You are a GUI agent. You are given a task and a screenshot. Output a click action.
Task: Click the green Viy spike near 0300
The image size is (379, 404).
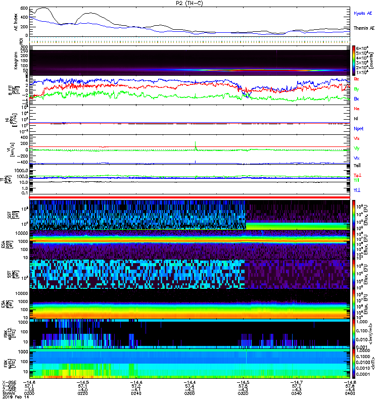(x=195, y=145)
